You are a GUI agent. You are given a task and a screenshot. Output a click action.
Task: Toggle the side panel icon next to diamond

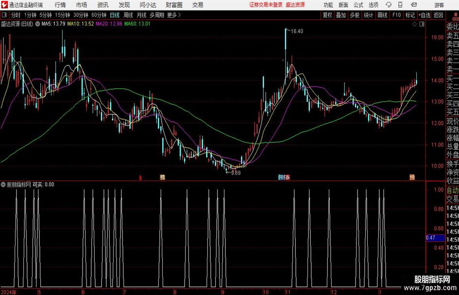pyautogui.click(x=422, y=24)
